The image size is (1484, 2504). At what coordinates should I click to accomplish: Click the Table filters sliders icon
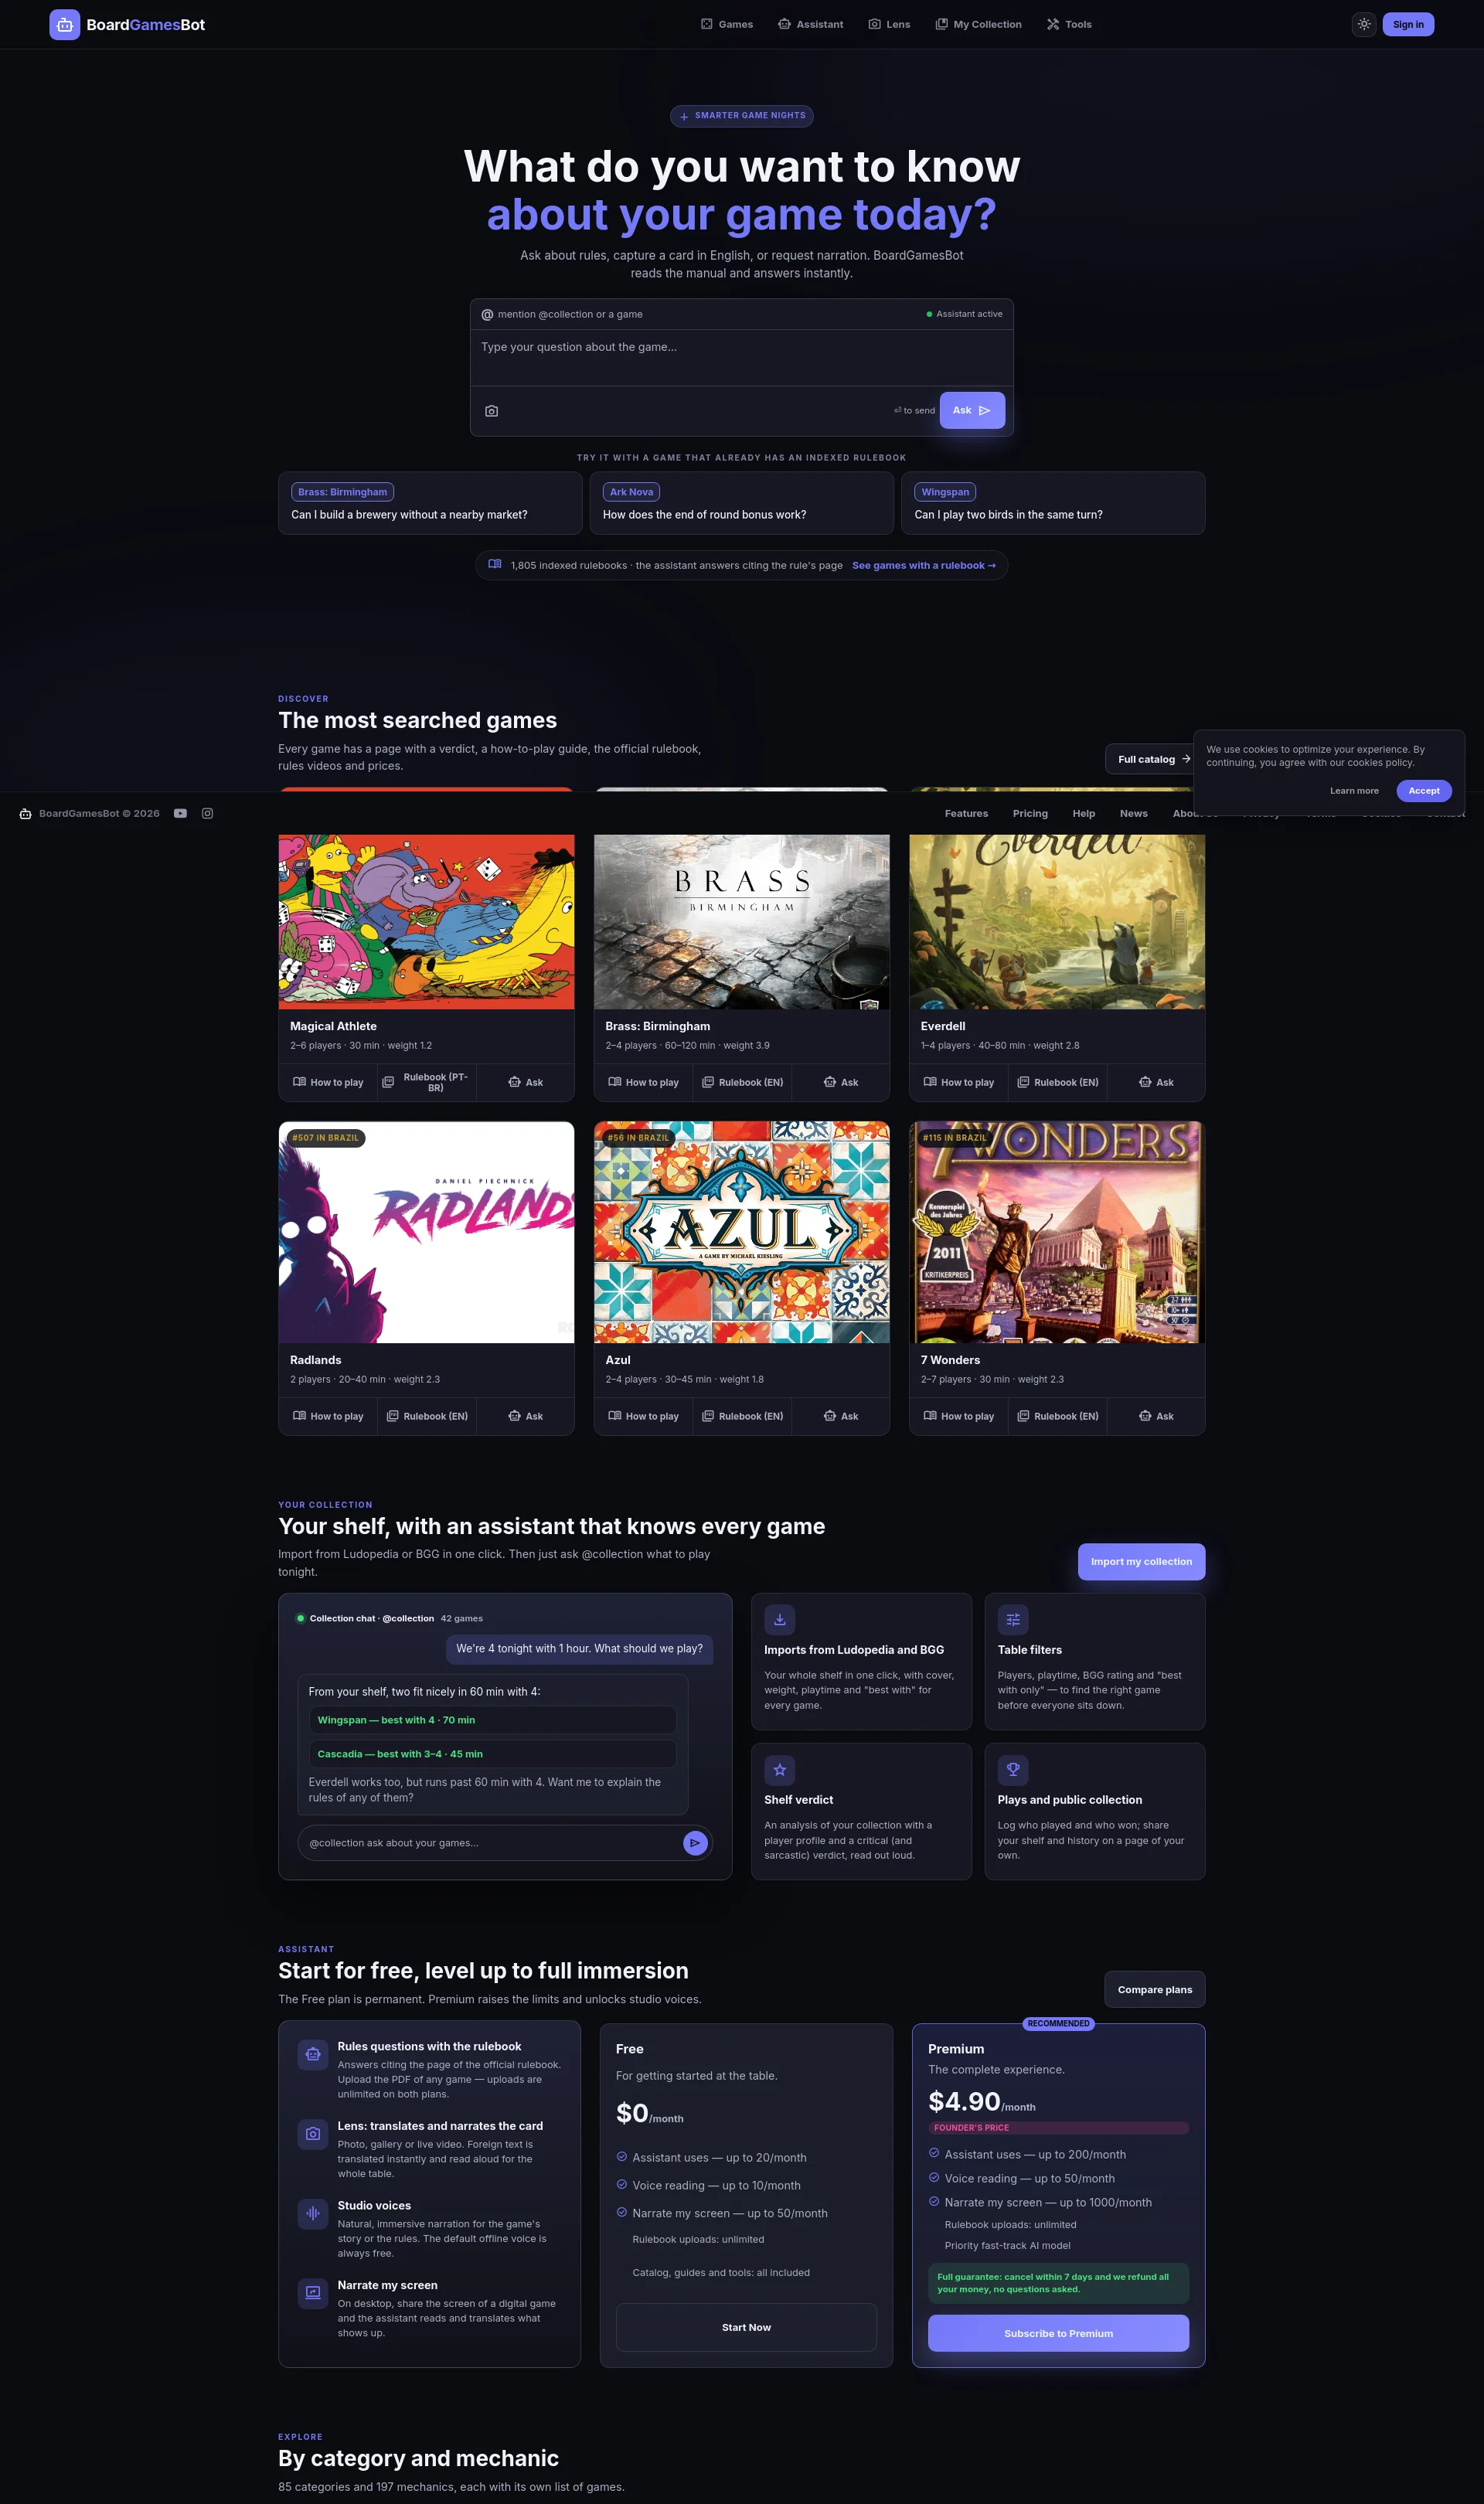[x=1013, y=1619]
